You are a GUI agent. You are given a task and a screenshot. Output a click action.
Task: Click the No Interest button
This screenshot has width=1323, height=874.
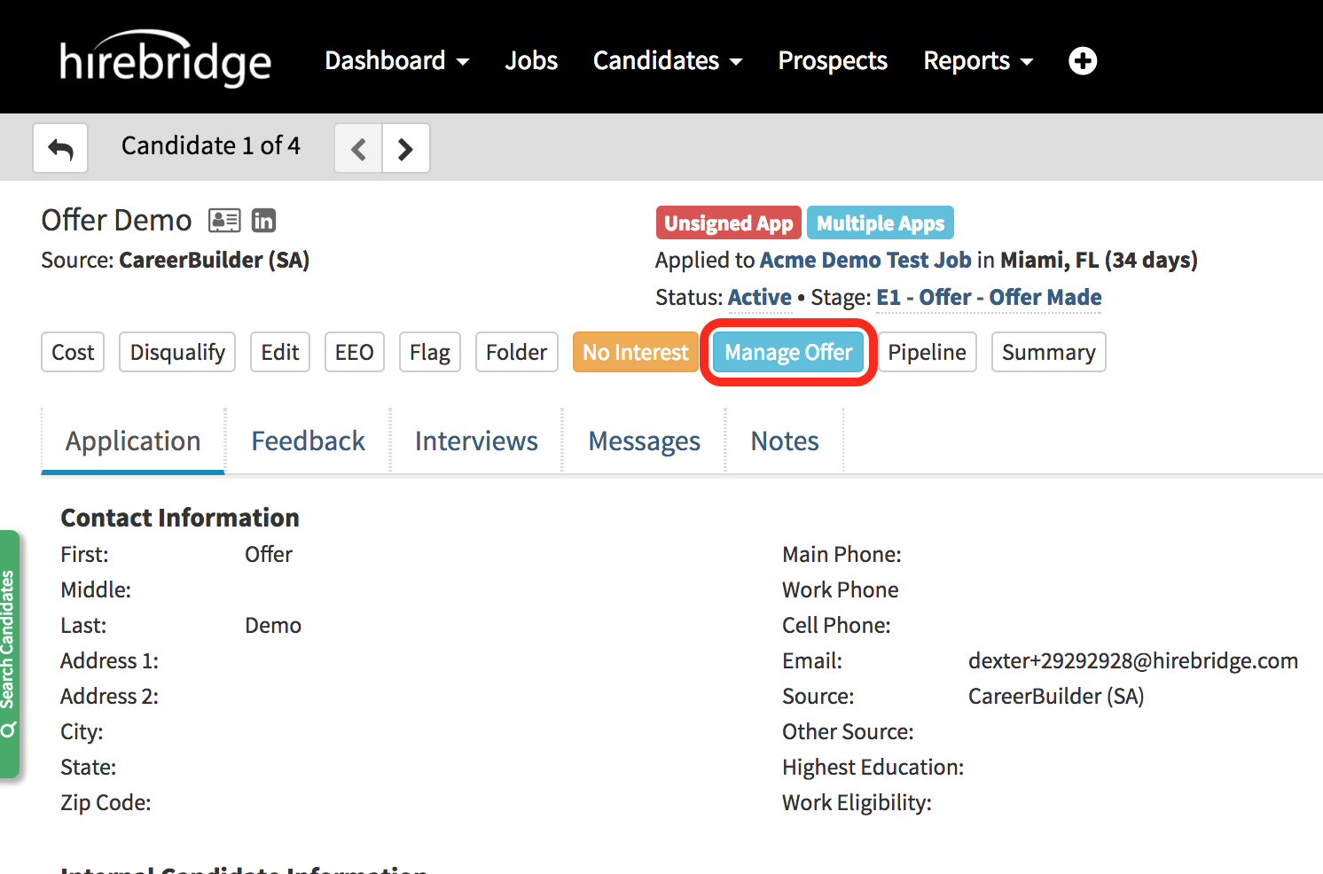(x=635, y=352)
